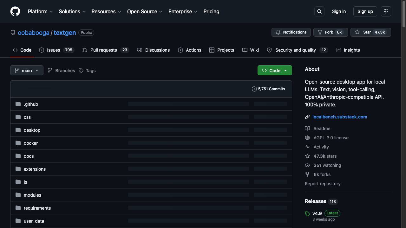Click the docker folder icon
The height and width of the screenshot is (228, 406).
[18, 143]
